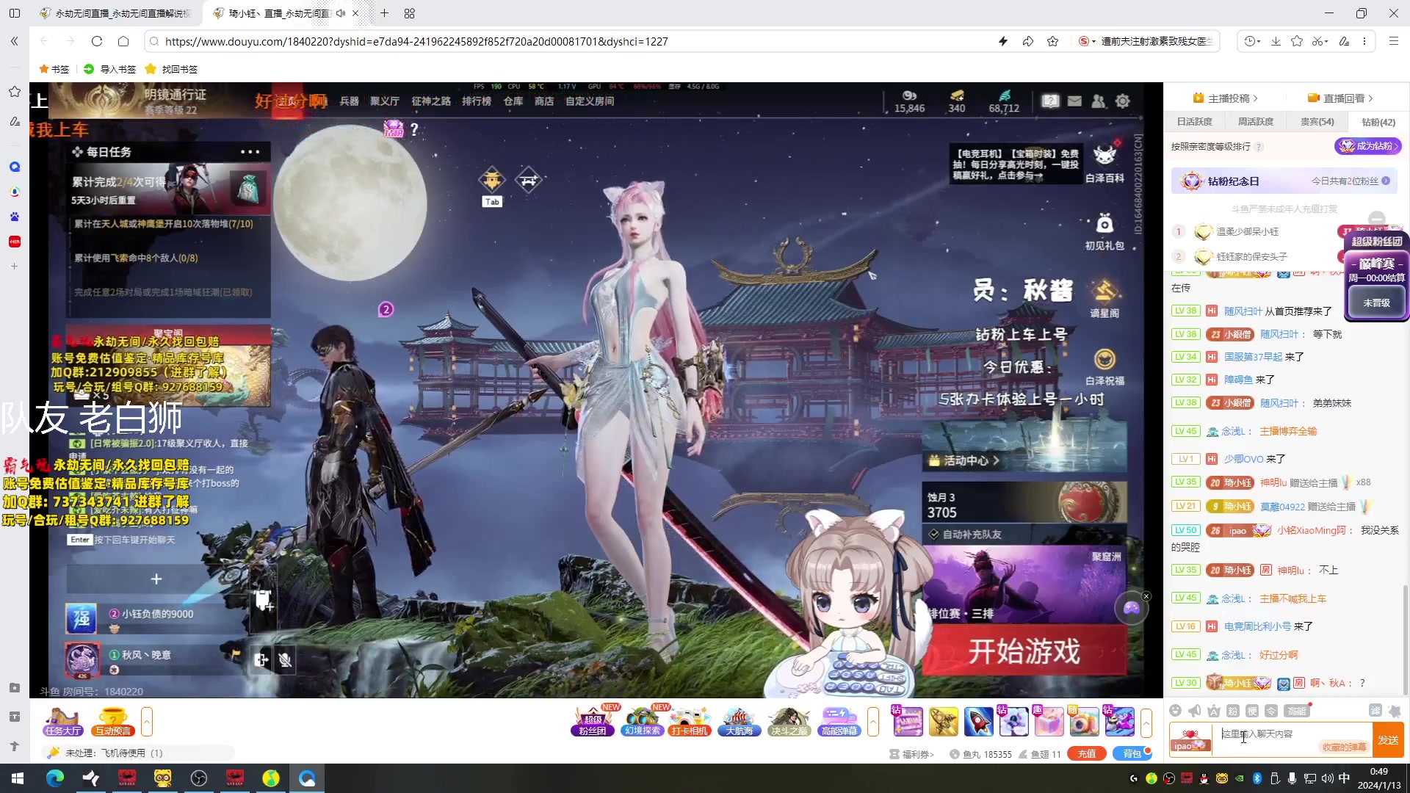This screenshot has width=1410, height=793.
Task: Open the 决斗之巅 activity icon
Action: (789, 721)
